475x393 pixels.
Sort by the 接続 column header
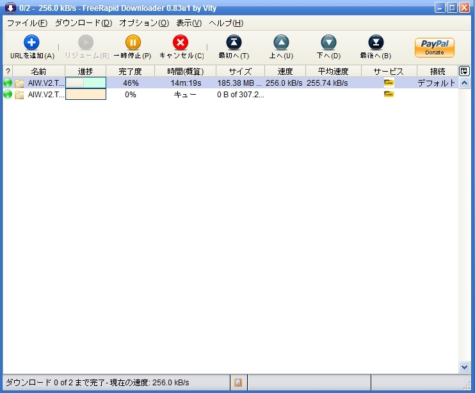pyautogui.click(x=438, y=72)
